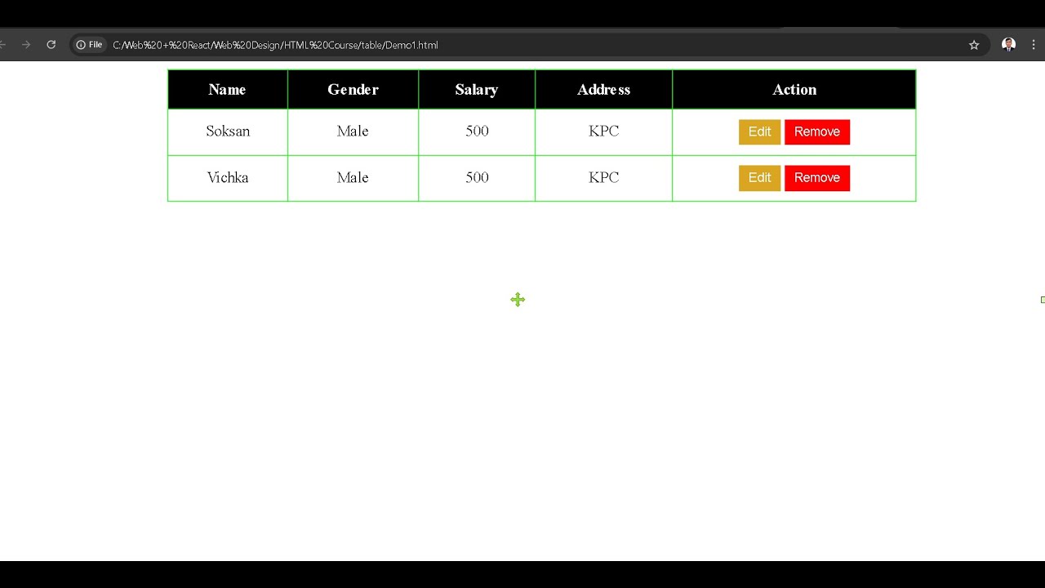
Task: Click the 500 salary in Vichka row
Action: coord(477,178)
